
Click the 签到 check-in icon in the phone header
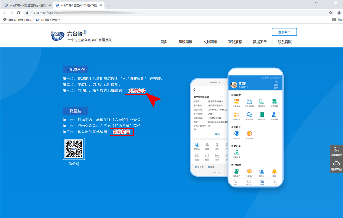[x=276, y=84]
